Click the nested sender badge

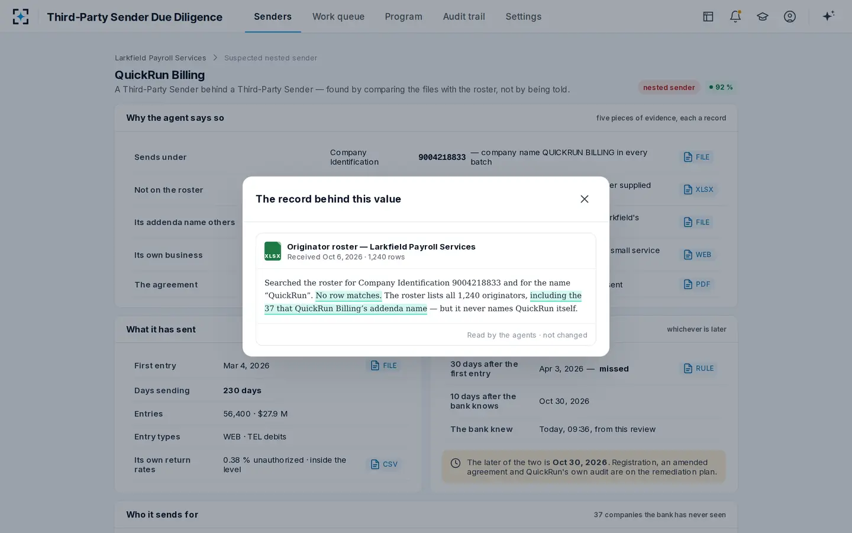[669, 87]
